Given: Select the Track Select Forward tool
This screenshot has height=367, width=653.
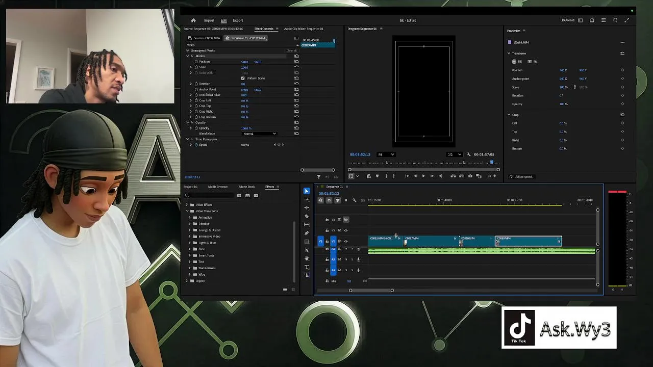Looking at the screenshot, I should click(307, 199).
